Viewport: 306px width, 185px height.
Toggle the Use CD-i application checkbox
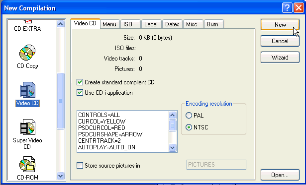(x=80, y=92)
